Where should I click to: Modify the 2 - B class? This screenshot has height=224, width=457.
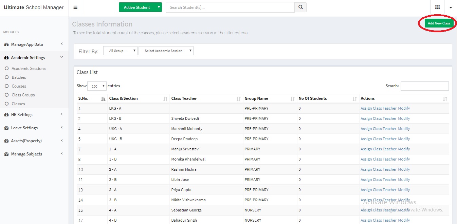tap(404, 180)
